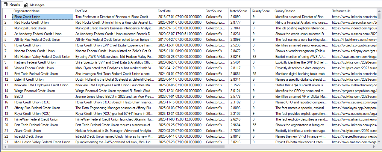Click the left arrow of horizontal scrollbar
The image size is (382, 152).
click(x=5, y=147)
